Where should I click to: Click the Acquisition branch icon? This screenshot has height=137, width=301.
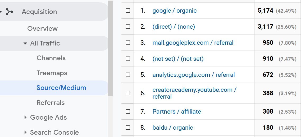pos(9,12)
